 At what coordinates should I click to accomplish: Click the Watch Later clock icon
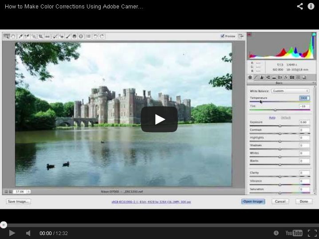276,233
